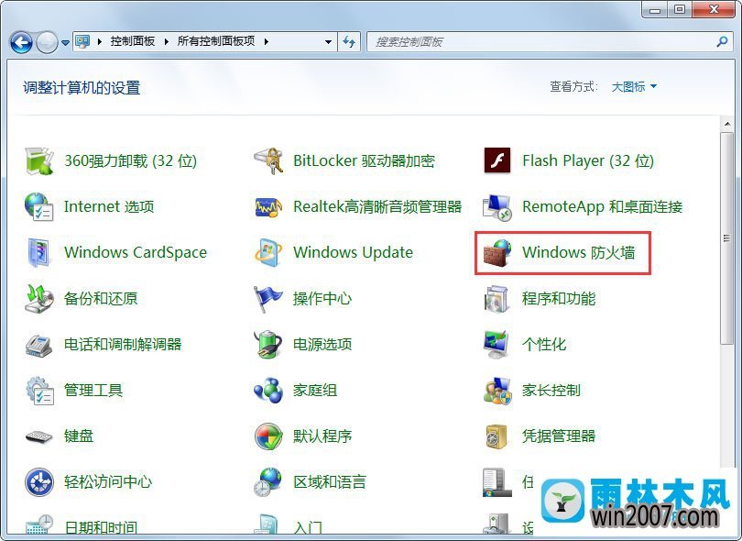The height and width of the screenshot is (541, 742).
Task: Click the 备份和还原 text label
Action: pos(101,298)
